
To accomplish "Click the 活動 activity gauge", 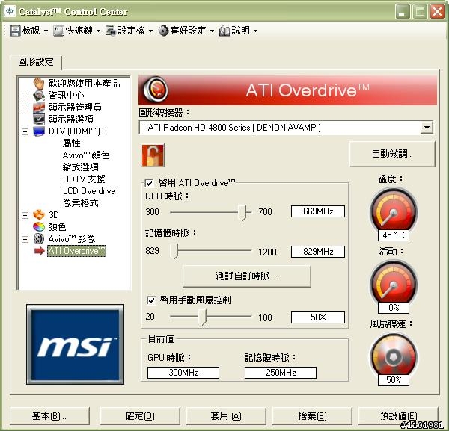I will (x=394, y=284).
